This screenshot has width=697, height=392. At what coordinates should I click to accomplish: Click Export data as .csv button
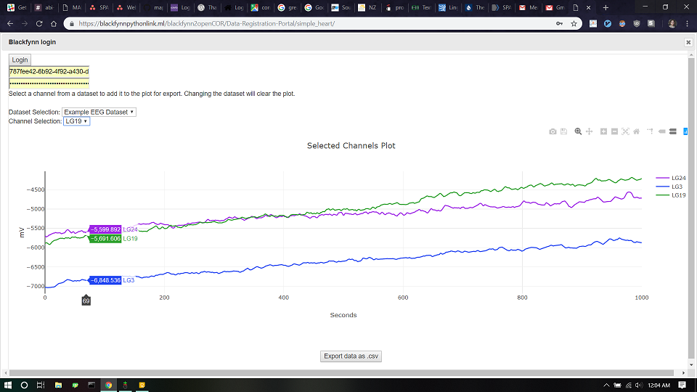point(351,356)
